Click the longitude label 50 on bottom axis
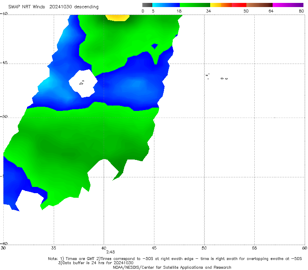Image resolution: width=308 pixels, height=270 pixels. 204,248
